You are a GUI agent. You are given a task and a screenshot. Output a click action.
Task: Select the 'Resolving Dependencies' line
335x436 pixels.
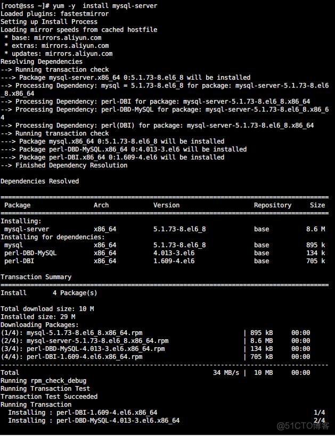pyautogui.click(x=42, y=62)
